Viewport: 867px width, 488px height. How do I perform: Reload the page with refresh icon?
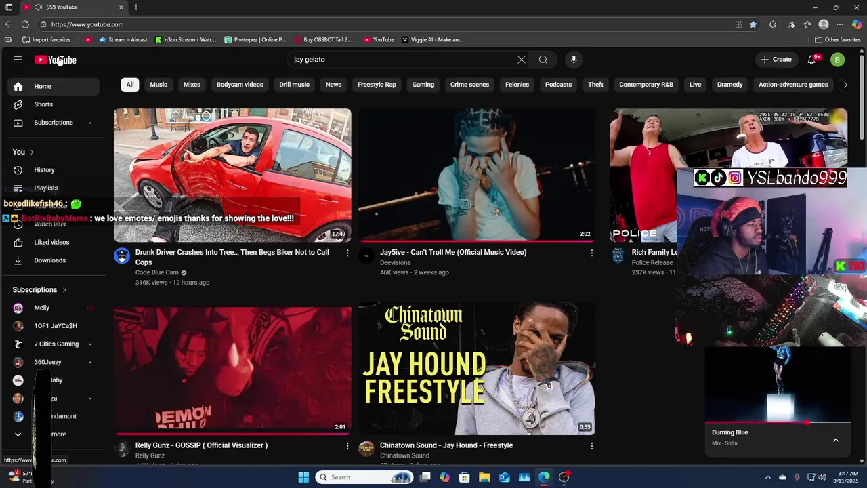click(25, 24)
